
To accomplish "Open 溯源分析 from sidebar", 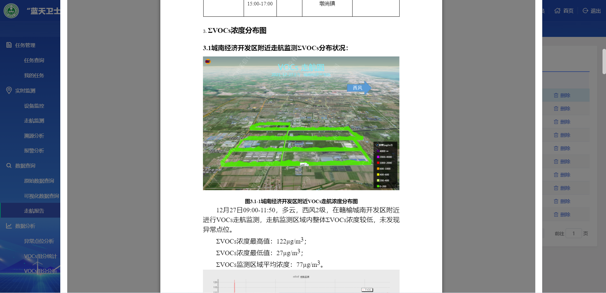I will click(x=34, y=136).
